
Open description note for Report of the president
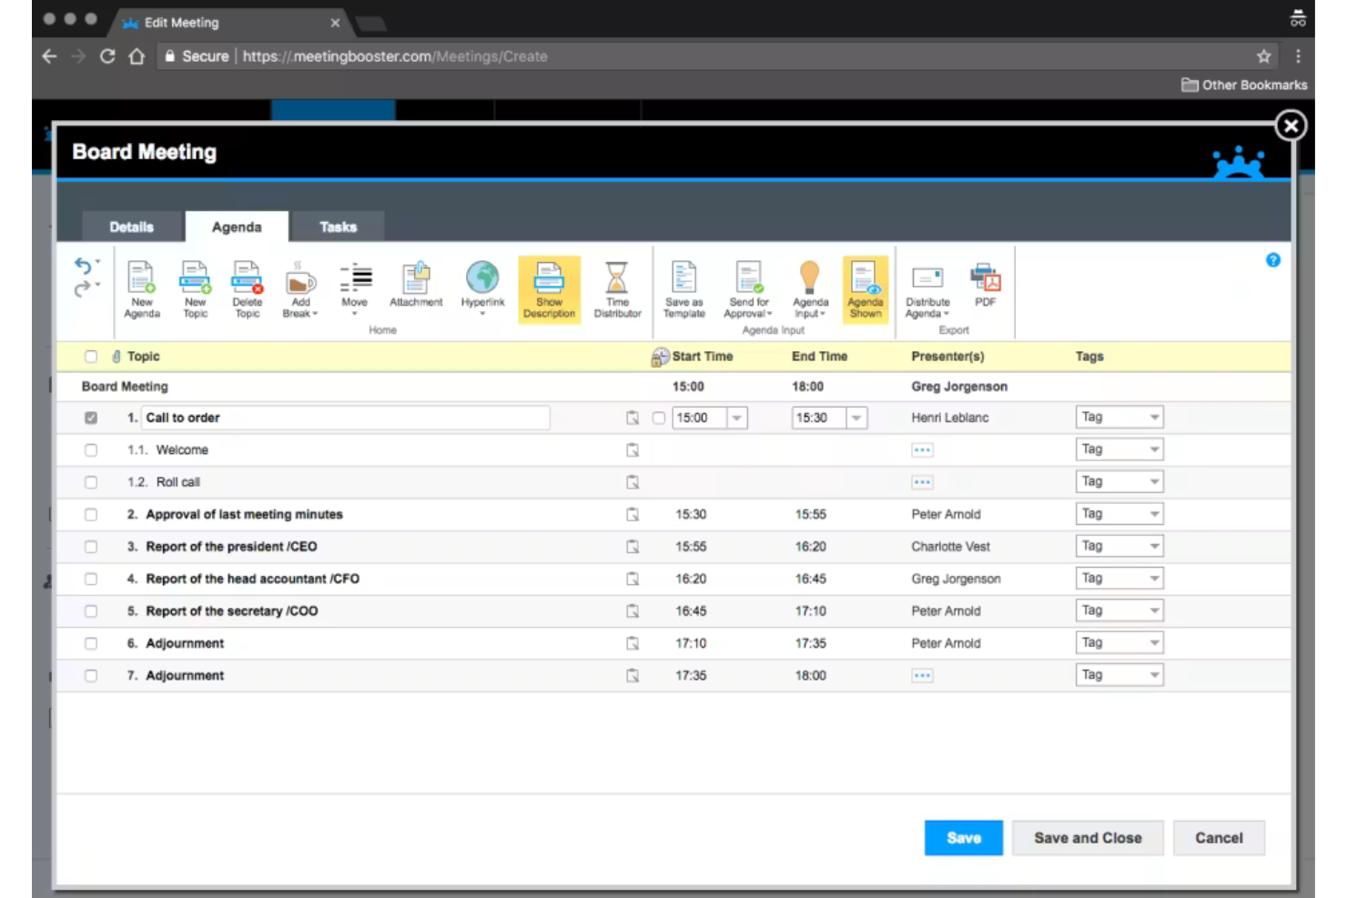(x=633, y=547)
